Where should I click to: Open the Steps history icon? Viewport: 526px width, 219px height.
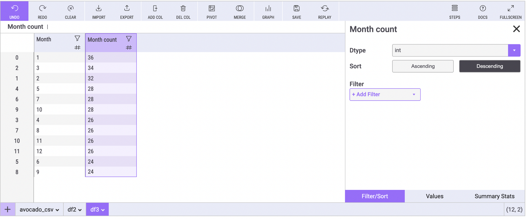[454, 9]
